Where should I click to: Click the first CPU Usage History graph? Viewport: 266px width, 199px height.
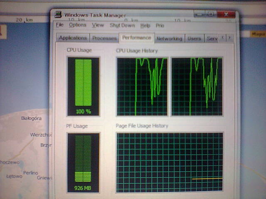142,87
